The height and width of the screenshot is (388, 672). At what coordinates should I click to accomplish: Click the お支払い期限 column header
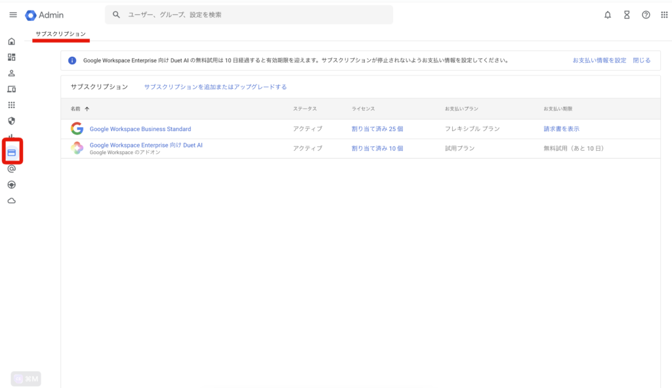point(558,109)
